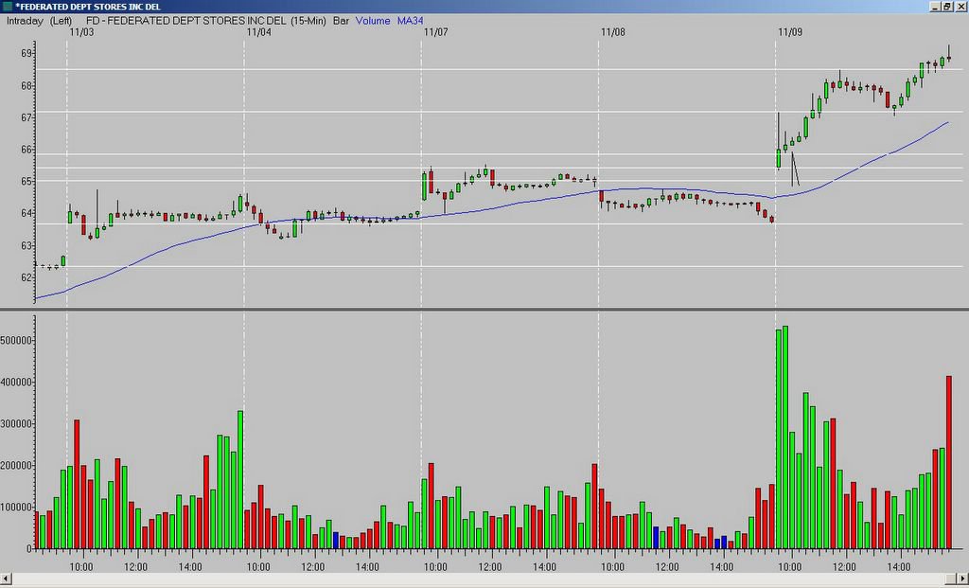Click the '(15-Min)' interval label

coord(308,21)
